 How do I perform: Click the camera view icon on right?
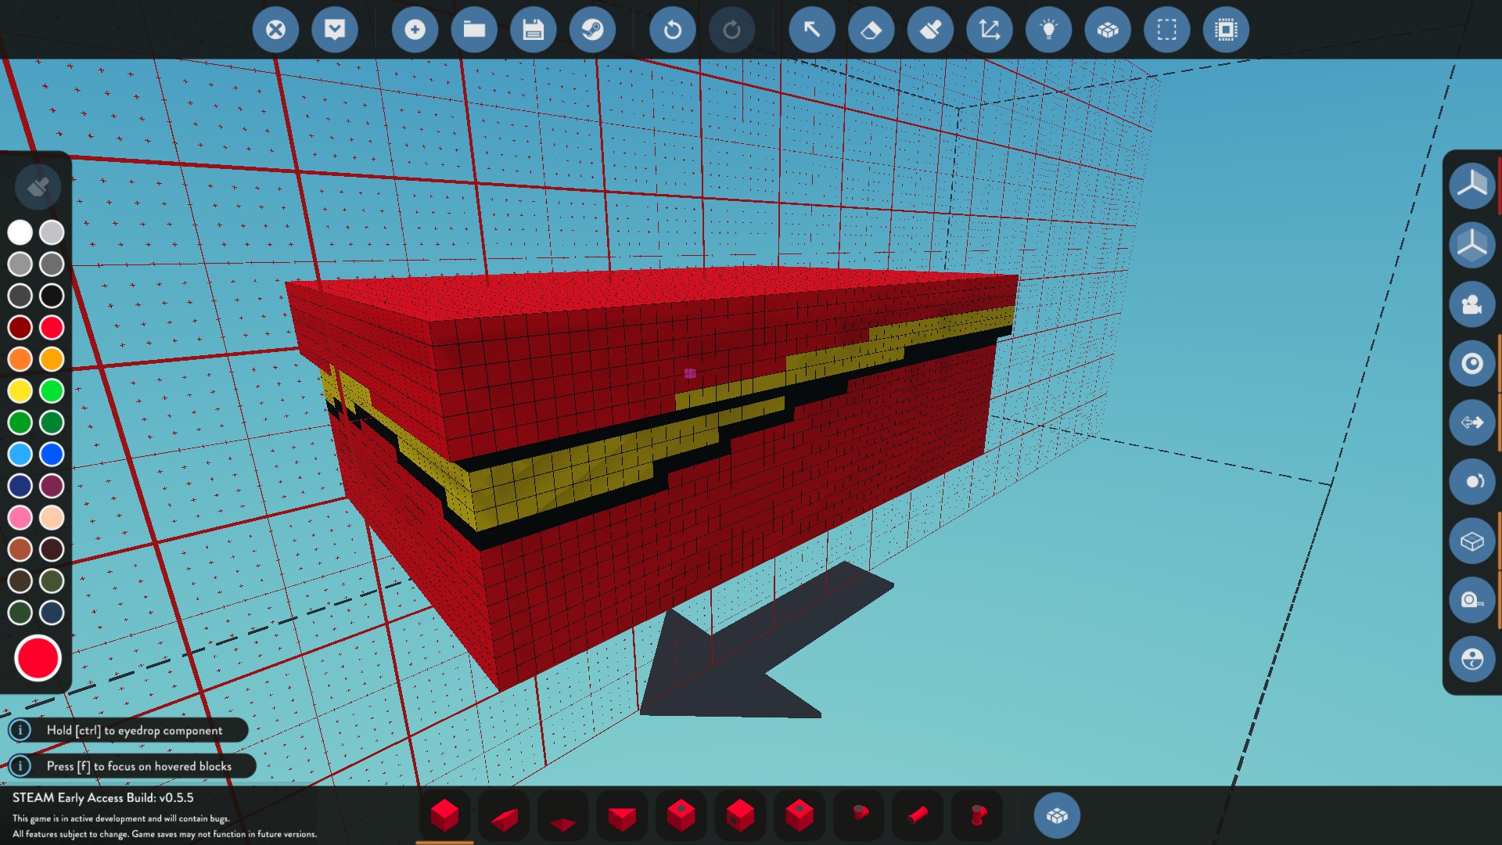point(1471,304)
